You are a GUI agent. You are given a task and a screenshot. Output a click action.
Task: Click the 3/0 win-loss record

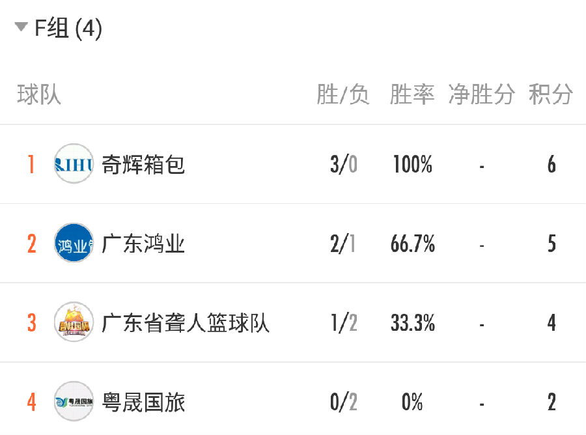[x=343, y=165]
